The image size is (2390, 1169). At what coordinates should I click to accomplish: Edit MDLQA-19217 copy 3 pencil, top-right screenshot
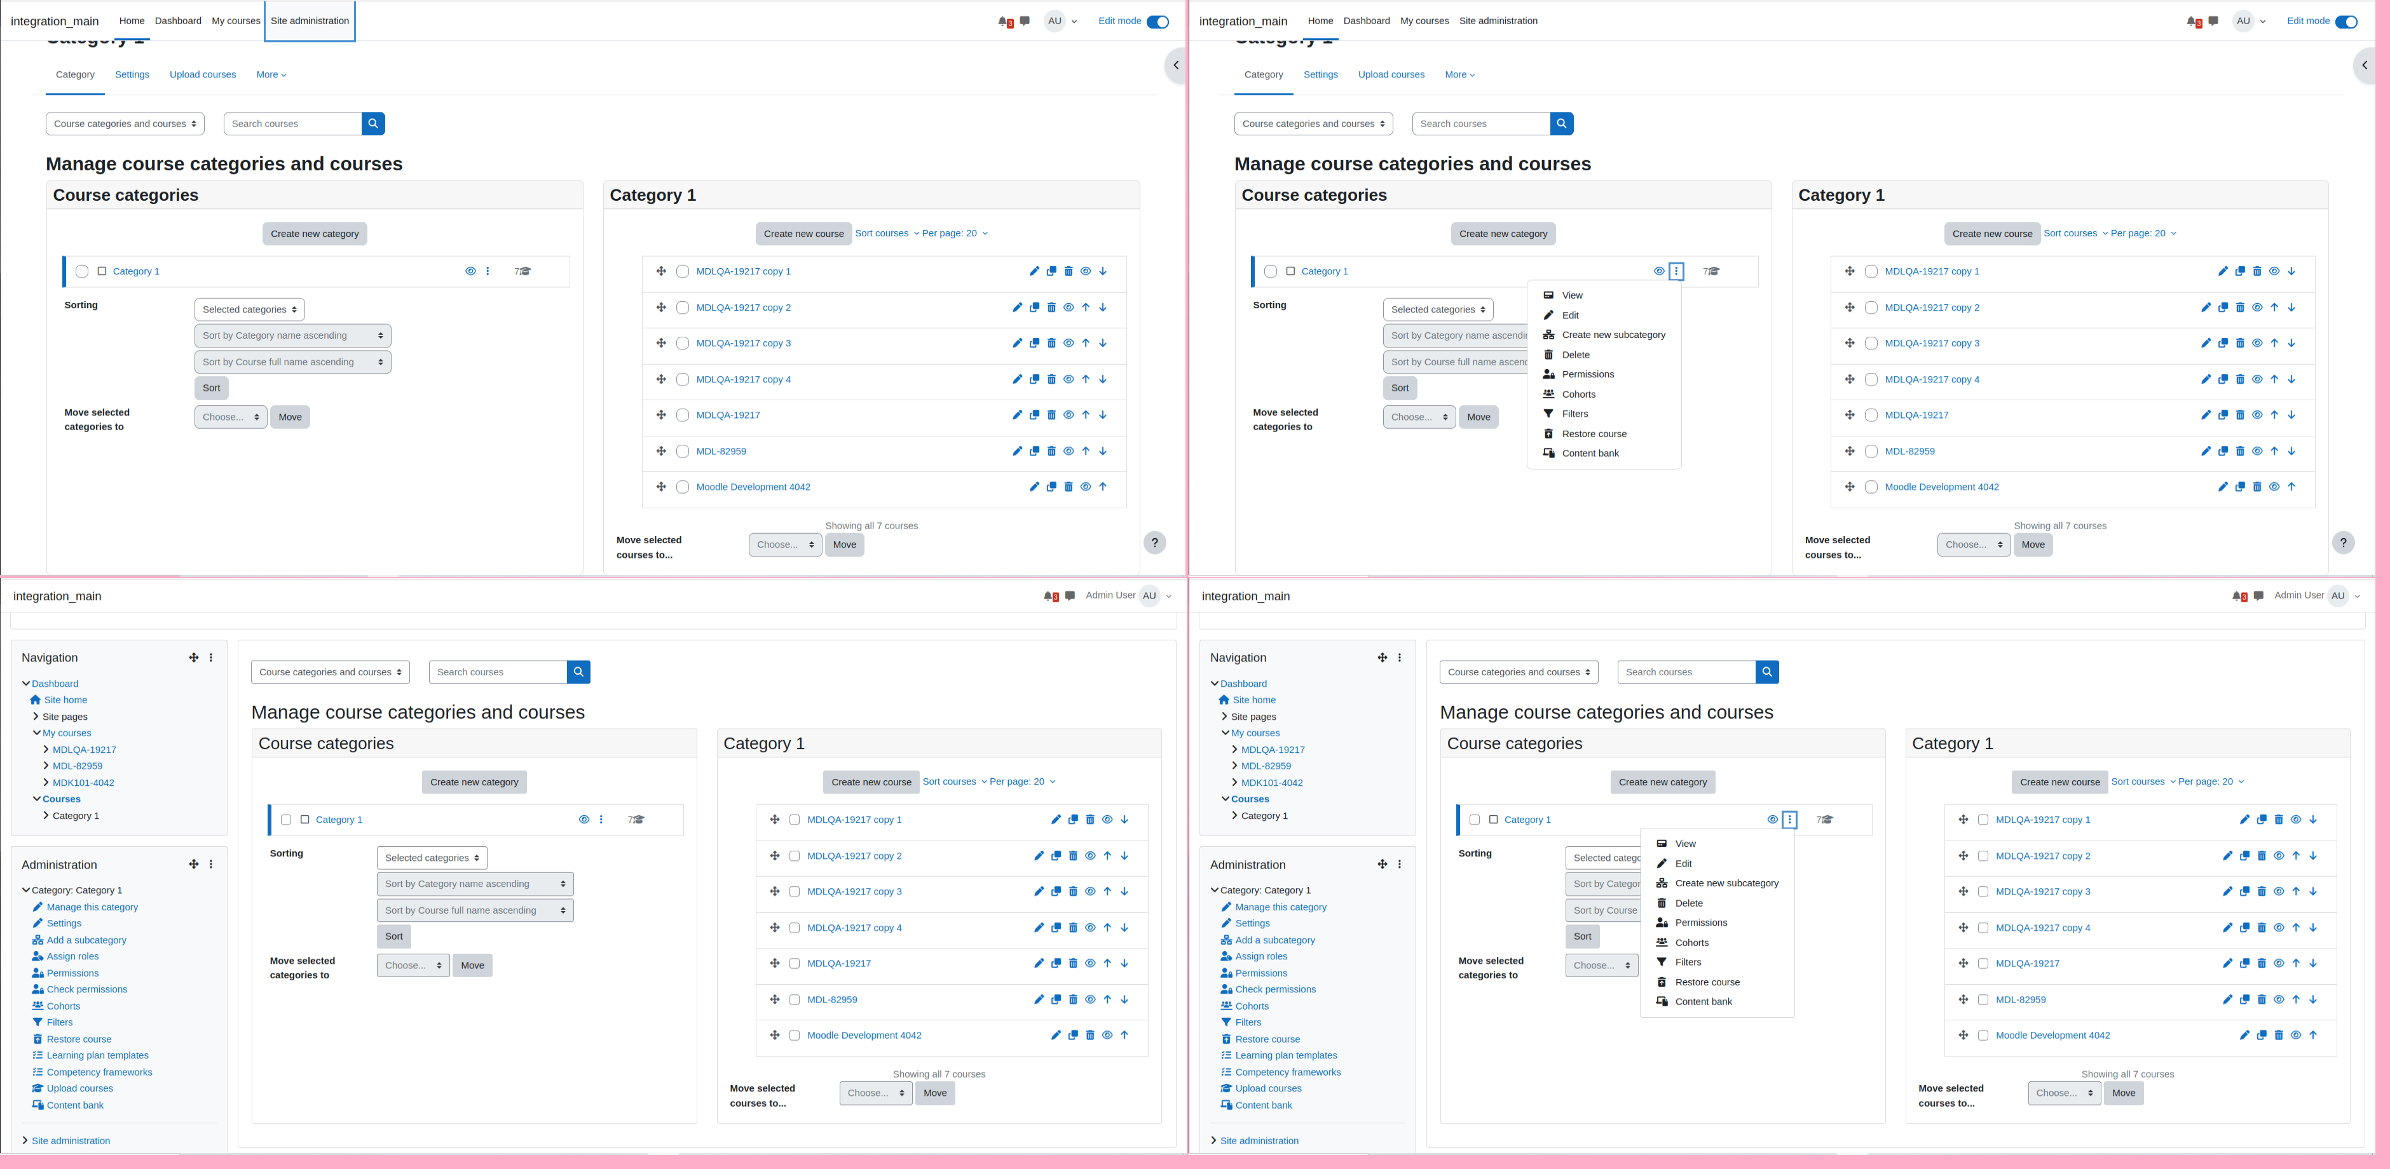click(x=2206, y=343)
